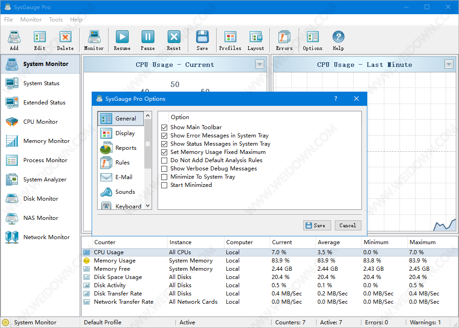Select the Rules options category

pyautogui.click(x=121, y=163)
